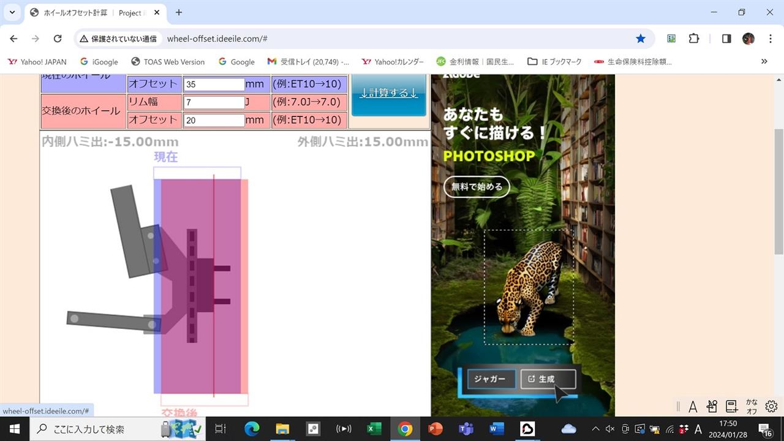
Task: Open the Chrome profile avatar
Action: click(748, 39)
